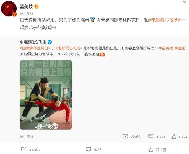This screenshot has height=154, width=189.
Task: Like the main post with 27.1万 likes
Action: click(x=151, y=150)
